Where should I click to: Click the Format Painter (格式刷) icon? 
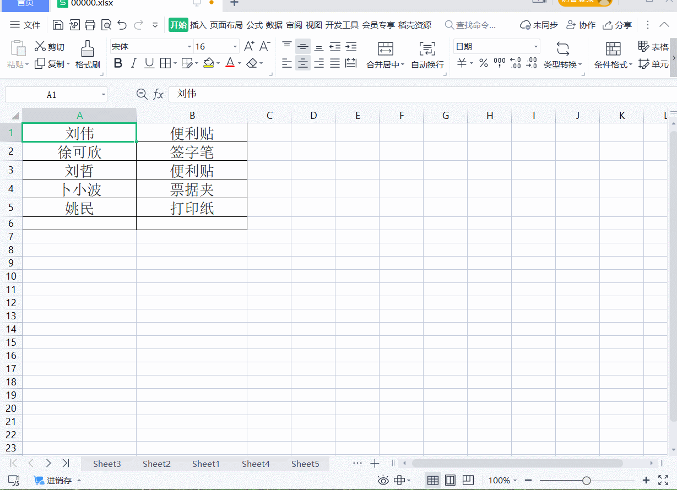[88, 49]
